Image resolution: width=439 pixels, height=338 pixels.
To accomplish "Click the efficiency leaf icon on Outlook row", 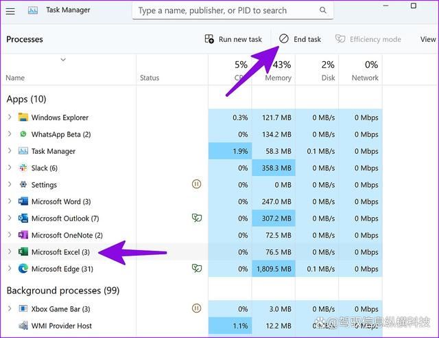I will tap(197, 218).
